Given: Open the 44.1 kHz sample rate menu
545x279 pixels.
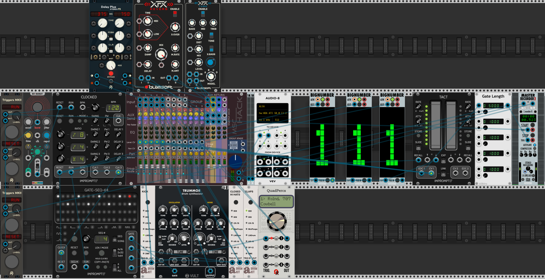Looking at the screenshot, I should [x=265, y=120].
